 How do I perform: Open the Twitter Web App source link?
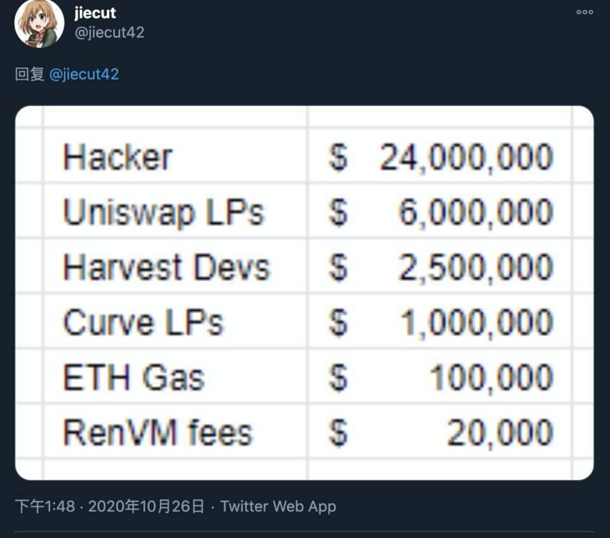(x=278, y=506)
